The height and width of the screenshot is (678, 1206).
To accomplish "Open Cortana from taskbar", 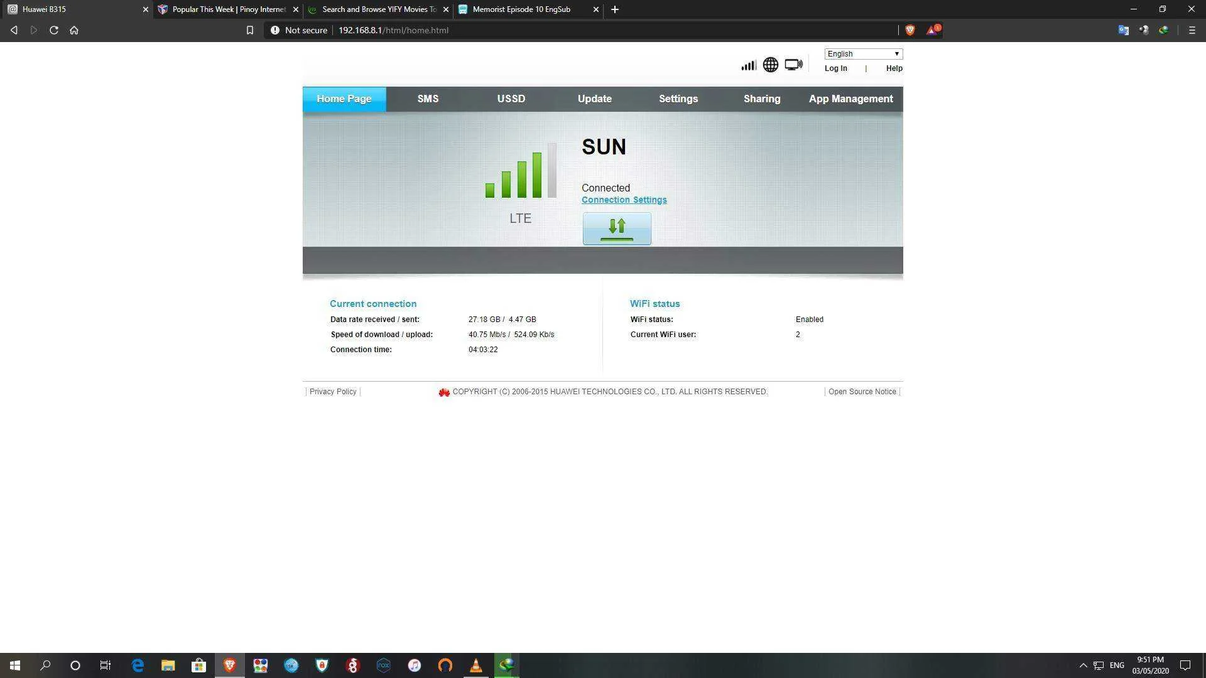I will coord(75,665).
